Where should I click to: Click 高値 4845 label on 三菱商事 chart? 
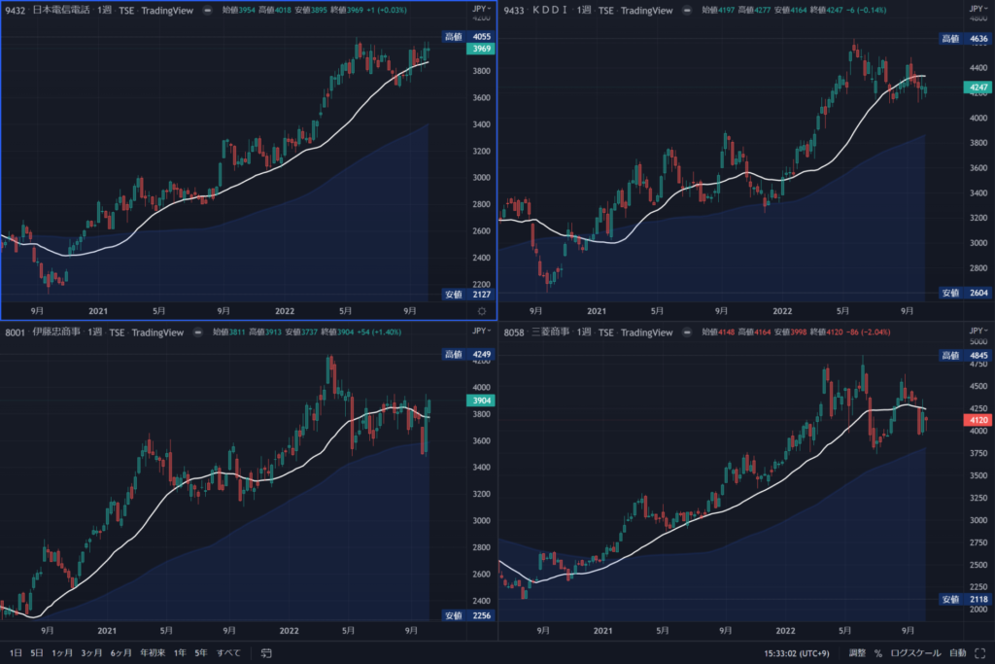click(965, 356)
